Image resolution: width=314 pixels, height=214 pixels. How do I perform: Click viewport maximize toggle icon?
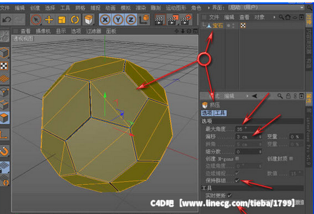(x=195, y=31)
